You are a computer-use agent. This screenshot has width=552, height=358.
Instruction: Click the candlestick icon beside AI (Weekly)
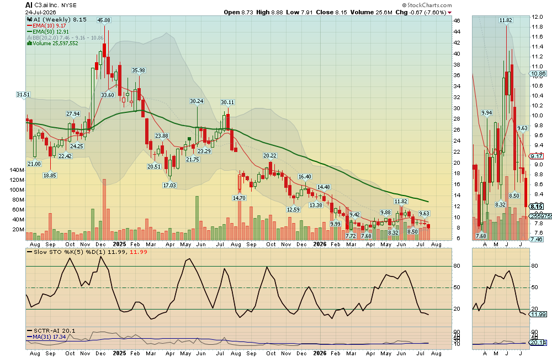point(30,20)
